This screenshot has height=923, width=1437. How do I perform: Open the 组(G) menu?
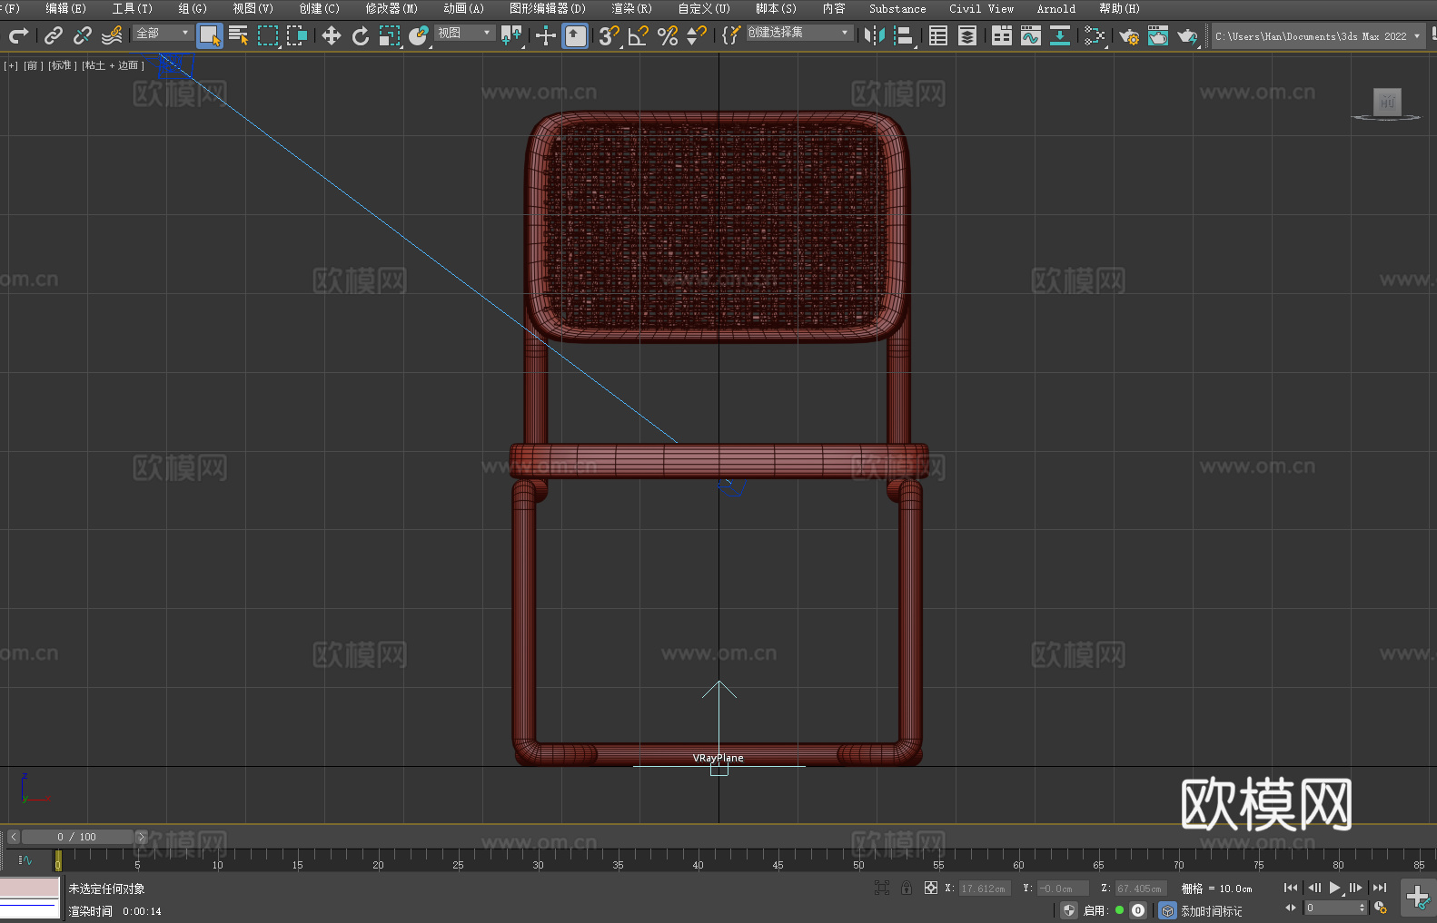pyautogui.click(x=193, y=8)
